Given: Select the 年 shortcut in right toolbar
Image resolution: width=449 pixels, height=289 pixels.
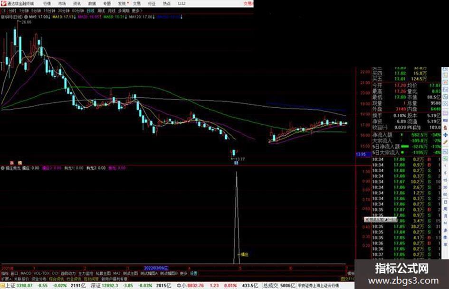Looking at the screenshot, I should tap(445, 245).
